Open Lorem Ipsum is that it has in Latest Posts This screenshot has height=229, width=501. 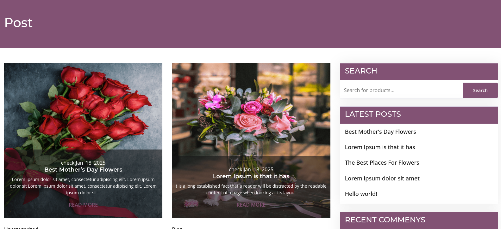coord(380,147)
